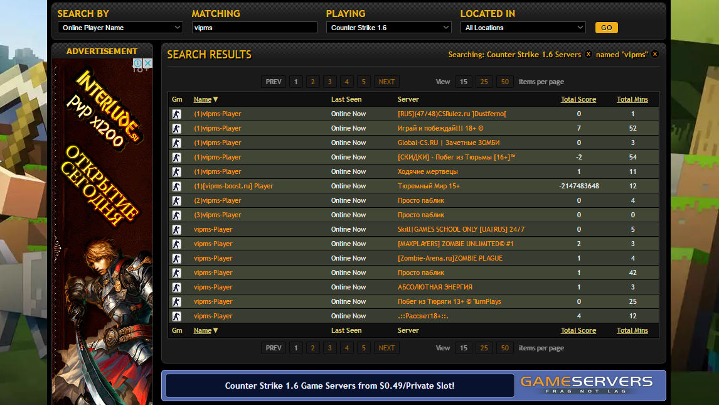The width and height of the screenshot is (719, 405).
Task: Sort by Total Mins in top header
Action: coord(632,99)
